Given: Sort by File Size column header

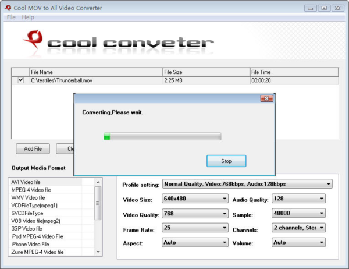Looking at the screenshot, I should click(x=206, y=72).
